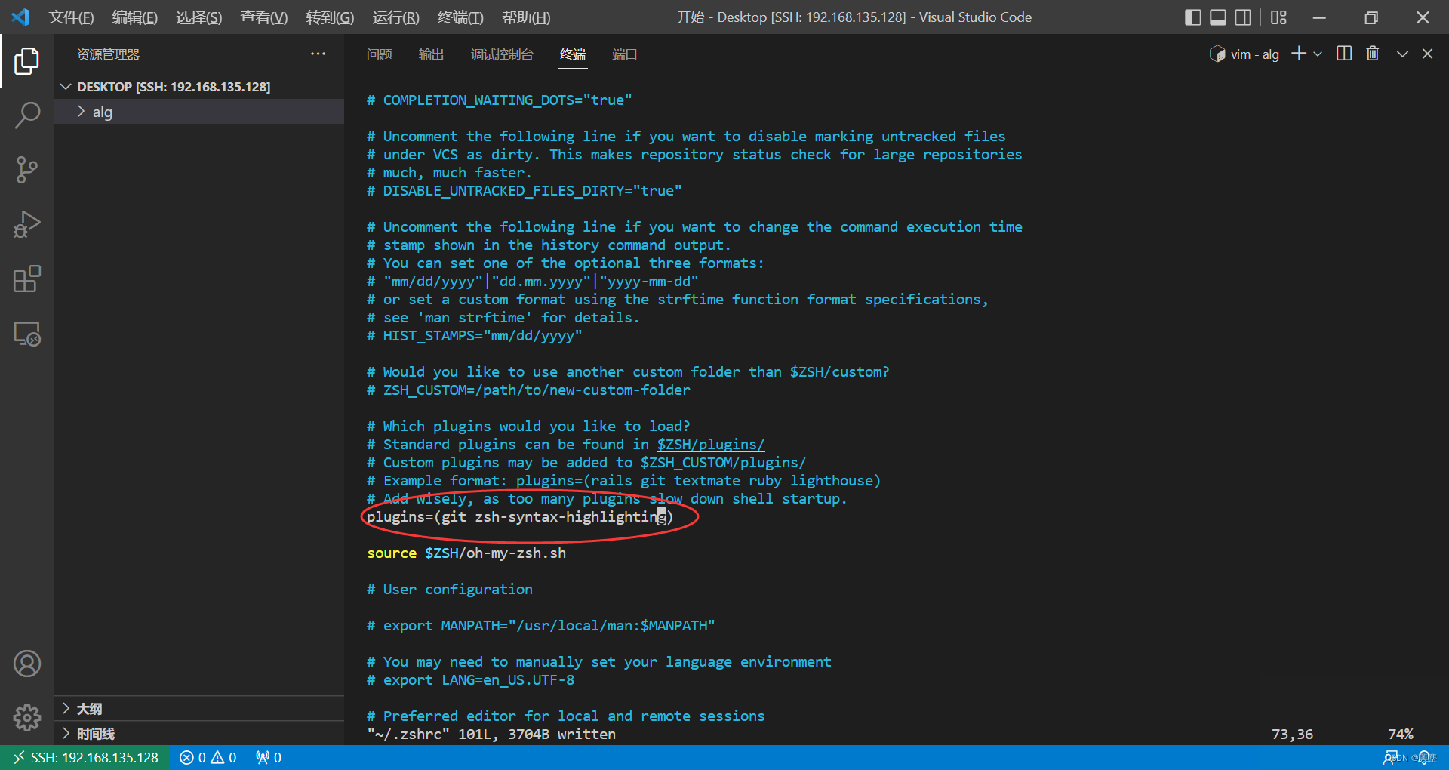This screenshot has height=770, width=1449.
Task: Minimize the VS Code window
Action: (x=1319, y=17)
